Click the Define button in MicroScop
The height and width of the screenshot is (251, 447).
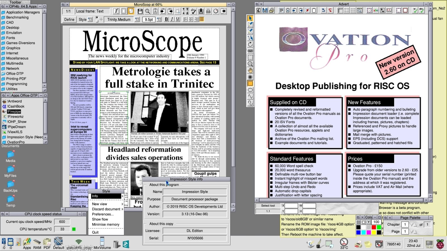[69, 19]
